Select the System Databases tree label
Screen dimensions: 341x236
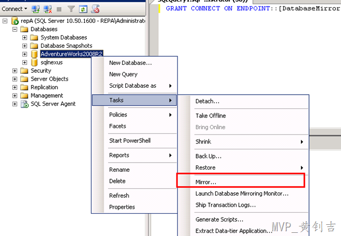coord(64,38)
